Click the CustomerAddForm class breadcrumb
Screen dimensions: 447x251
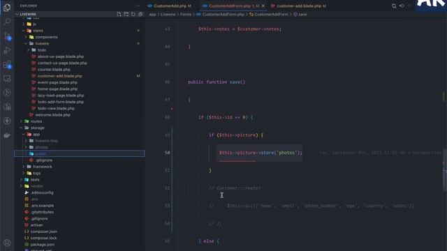[x=269, y=14]
